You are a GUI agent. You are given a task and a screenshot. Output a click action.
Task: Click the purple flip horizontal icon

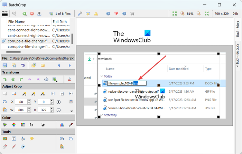[x=29, y=79]
